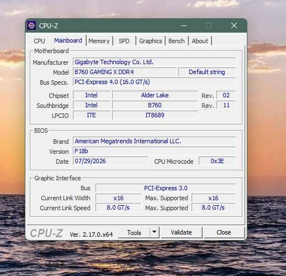Click the LPCIO vendor ITE field
Image resolution: width=286 pixels, height=276 pixels.
tap(92, 115)
